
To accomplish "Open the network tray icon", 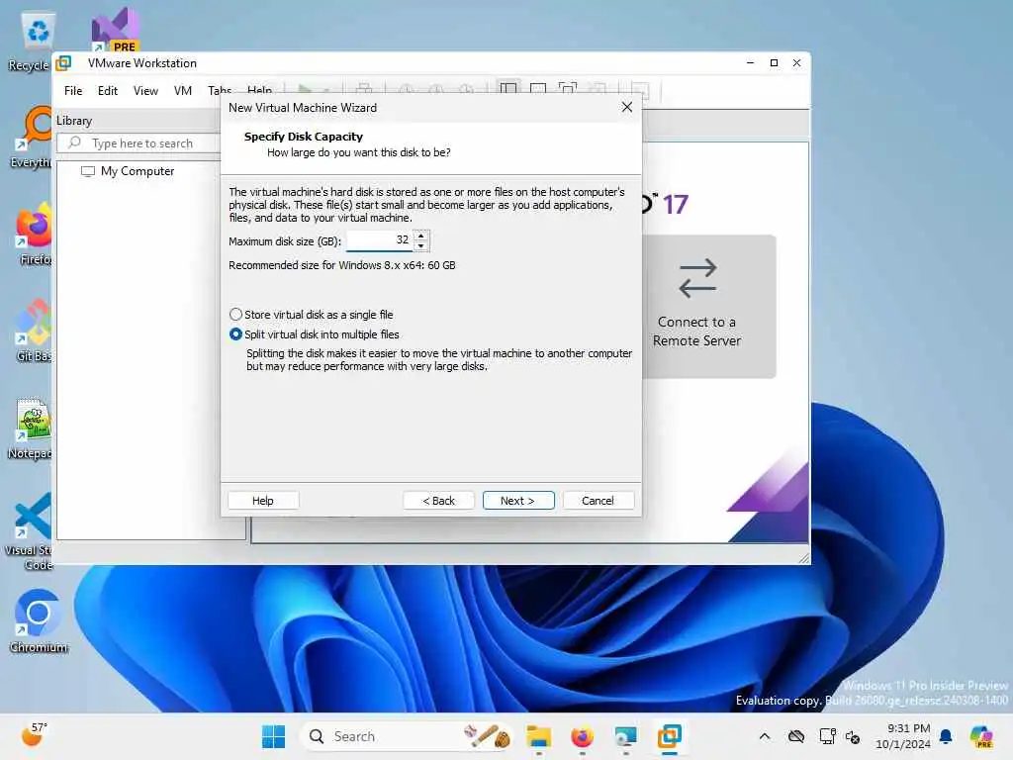I will 827,736.
